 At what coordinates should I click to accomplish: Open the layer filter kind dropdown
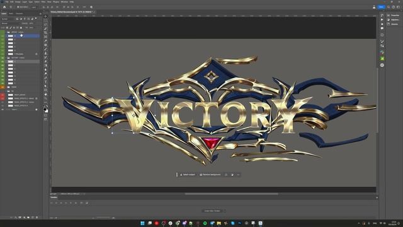coord(8,19)
